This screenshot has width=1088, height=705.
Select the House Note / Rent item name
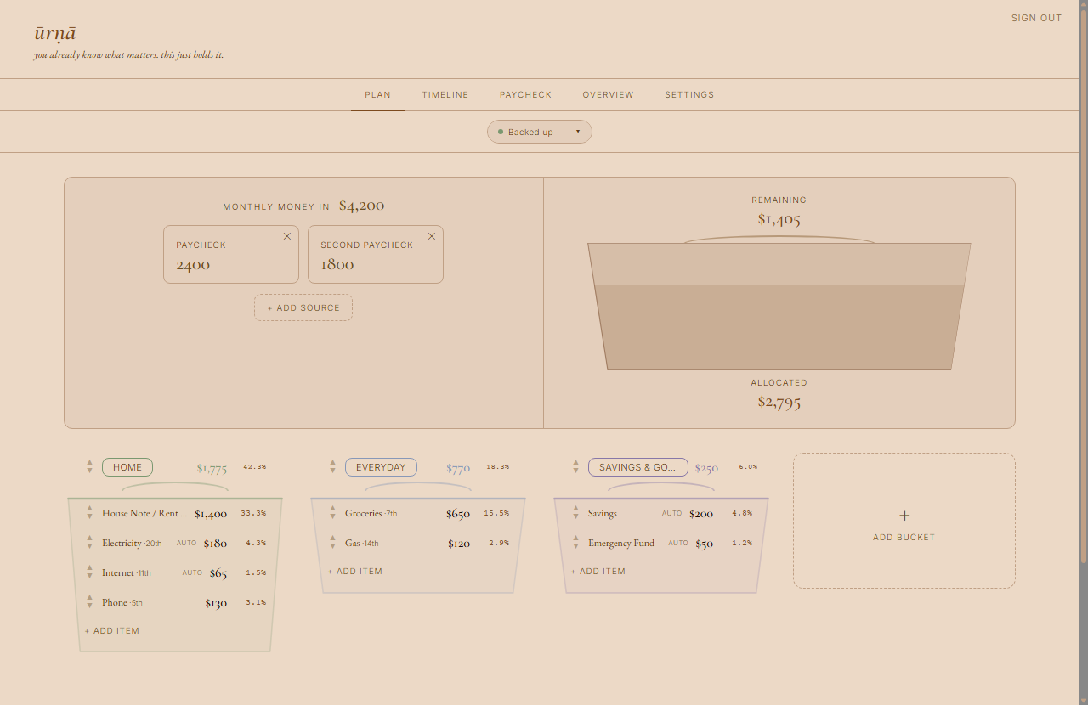(x=144, y=513)
